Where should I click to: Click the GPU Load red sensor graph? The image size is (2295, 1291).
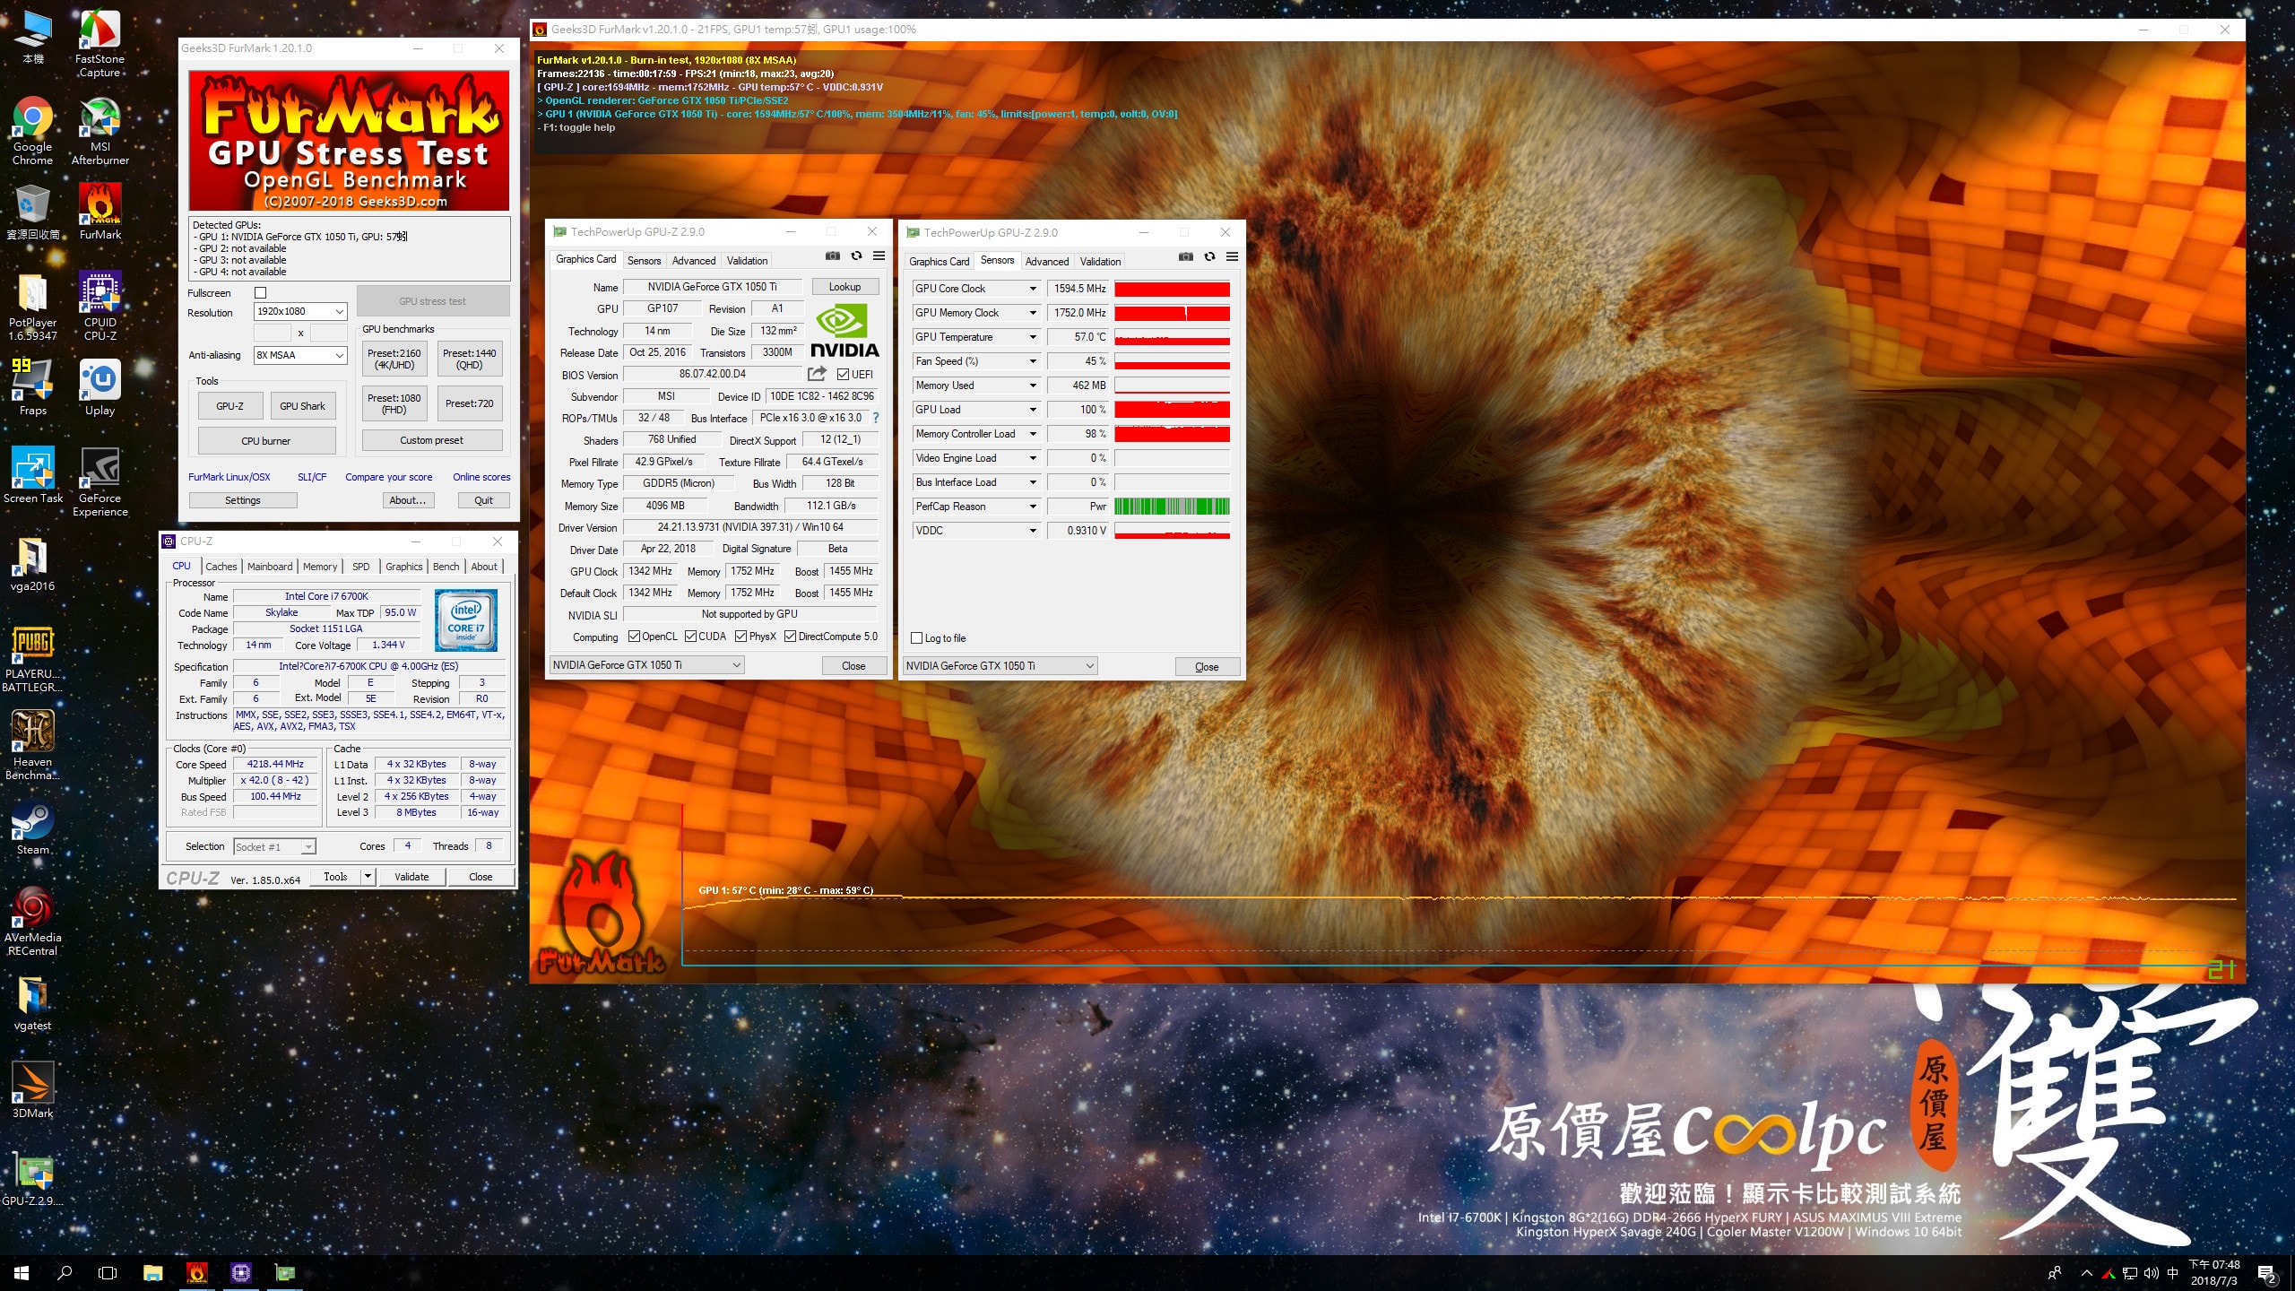point(1172,410)
